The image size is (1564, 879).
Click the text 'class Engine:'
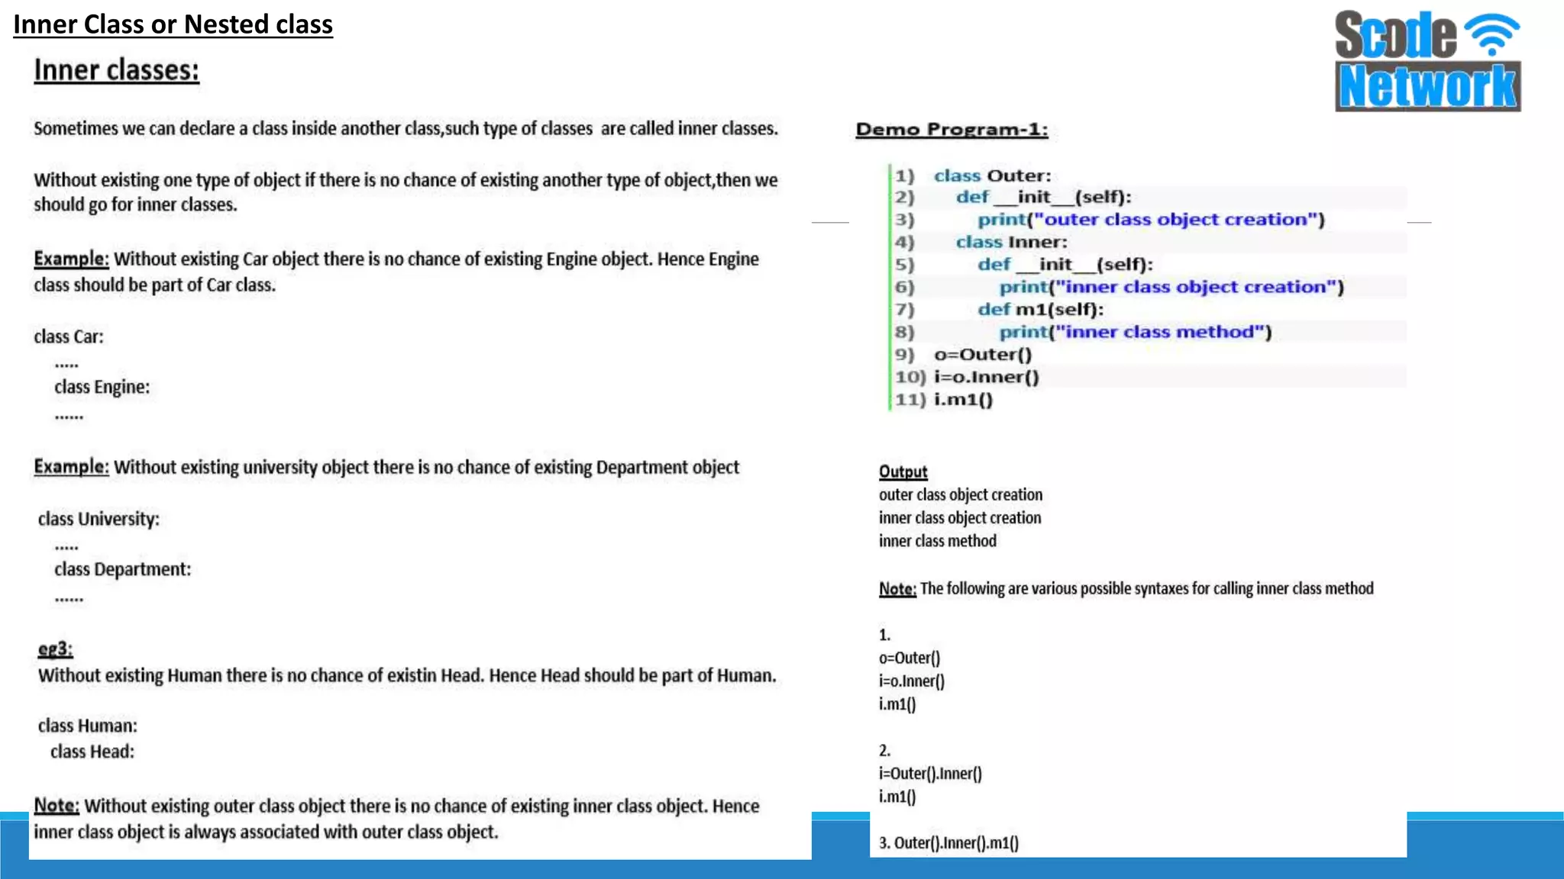pos(102,387)
